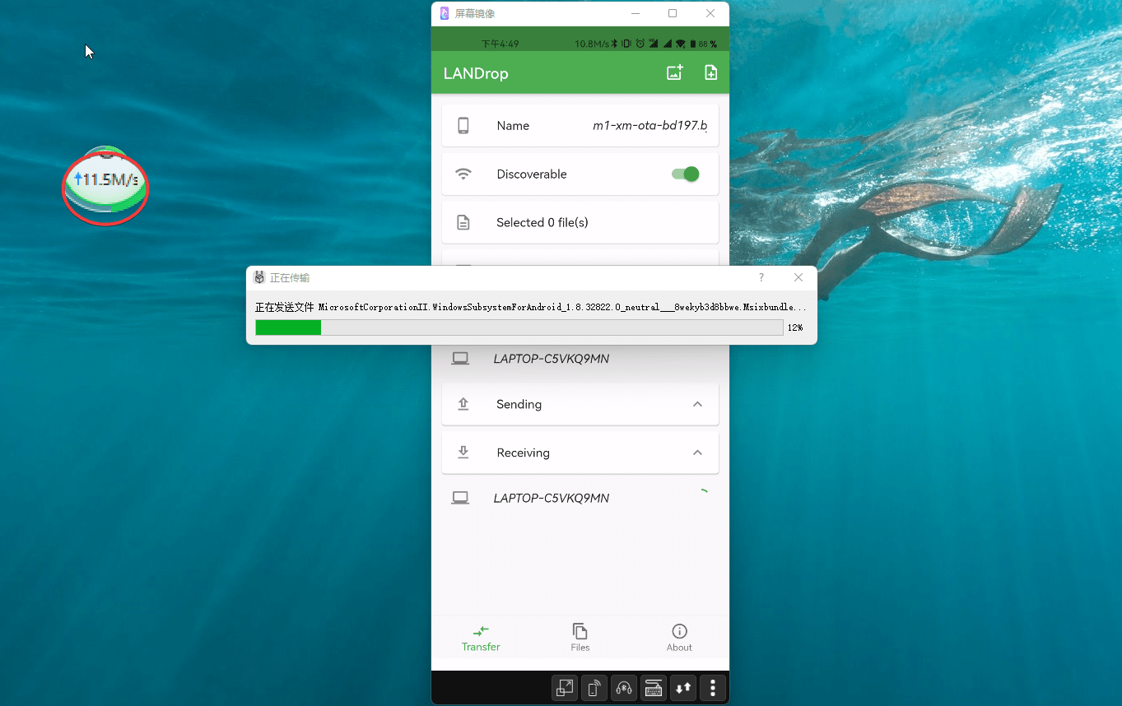
Task: Click the Wi-Fi icon beside Discoverable
Action: pyautogui.click(x=463, y=174)
